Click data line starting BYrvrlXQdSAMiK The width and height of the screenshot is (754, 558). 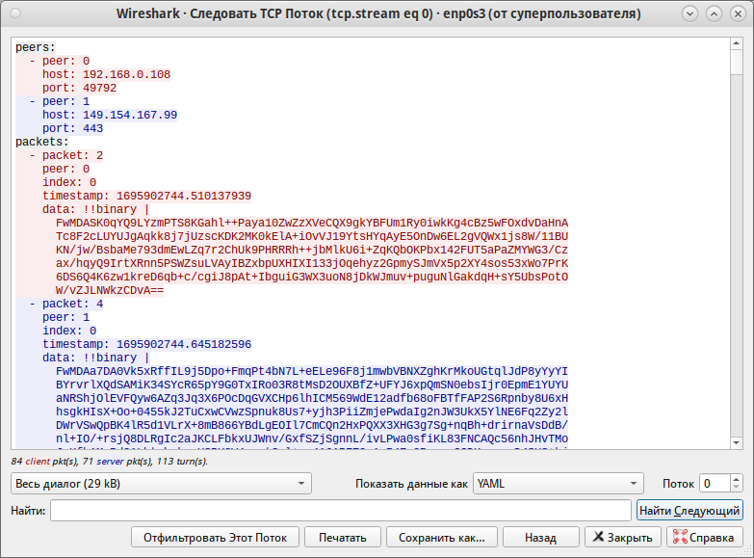coord(312,385)
